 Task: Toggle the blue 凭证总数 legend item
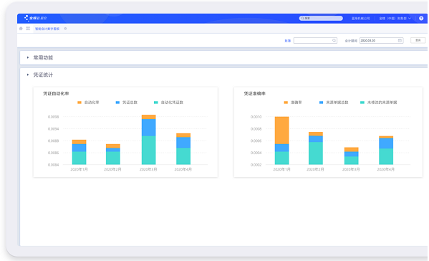coord(126,103)
